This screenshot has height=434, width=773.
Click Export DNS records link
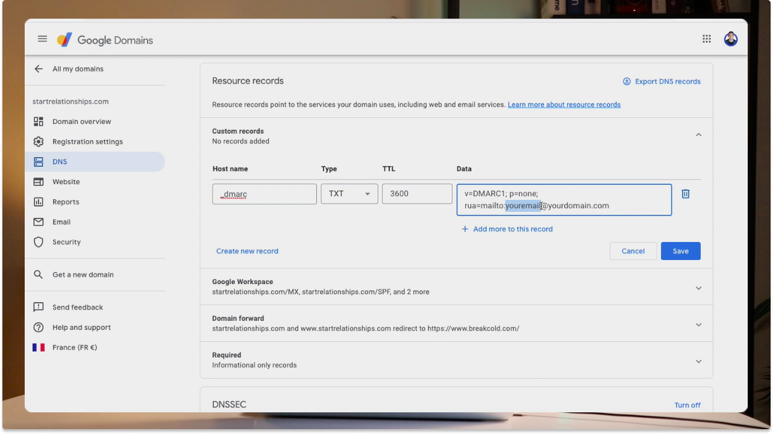point(668,81)
